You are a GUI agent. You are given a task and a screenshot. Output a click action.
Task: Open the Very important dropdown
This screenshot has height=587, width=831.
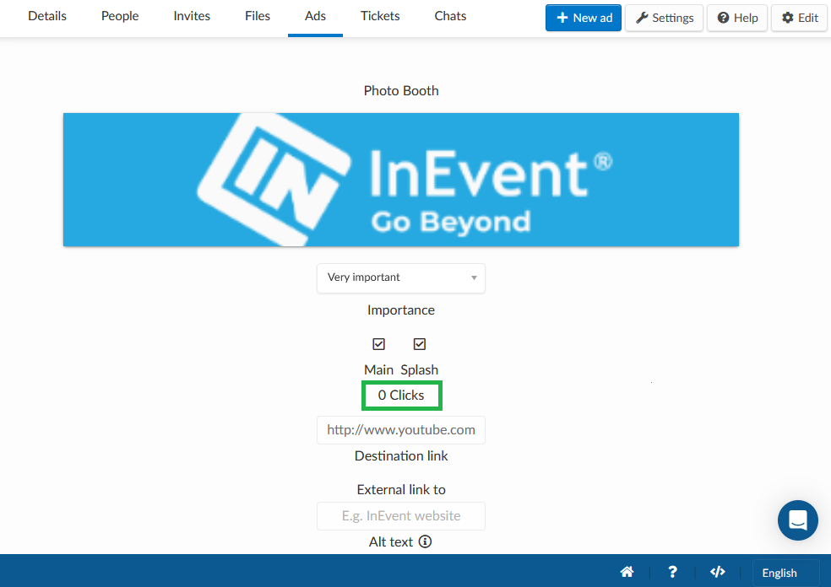click(x=400, y=277)
